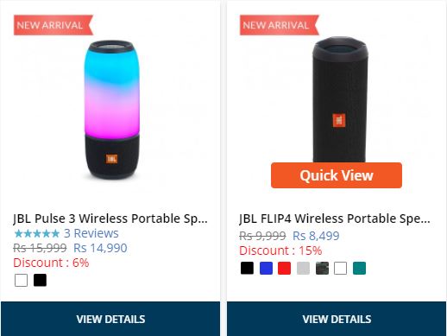
Task: Choose blue color swatch for JBL FLIP4
Action: click(266, 268)
